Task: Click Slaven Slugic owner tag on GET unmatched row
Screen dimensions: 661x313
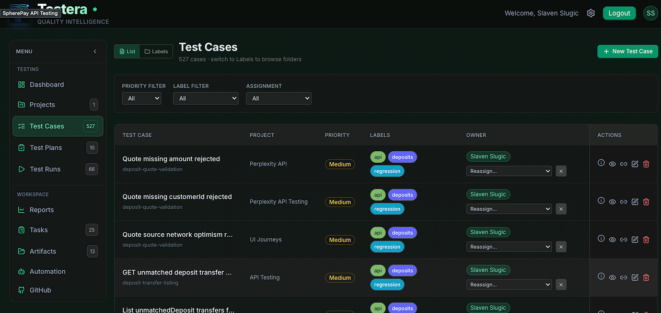Action: 488,270
